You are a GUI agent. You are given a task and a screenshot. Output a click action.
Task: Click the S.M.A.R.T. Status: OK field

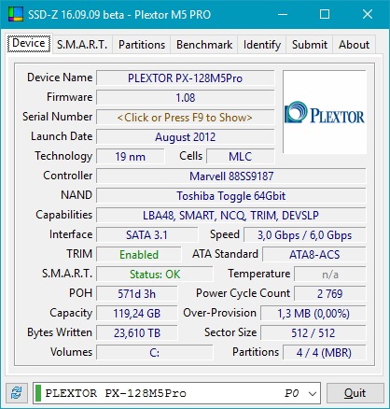[155, 275]
